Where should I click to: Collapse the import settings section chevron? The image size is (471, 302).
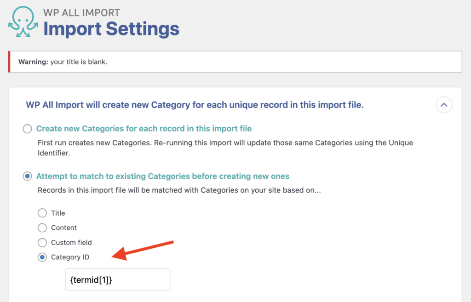(444, 105)
